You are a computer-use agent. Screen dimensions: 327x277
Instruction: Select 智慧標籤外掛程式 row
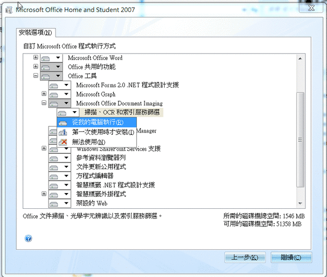pyautogui.click(x=101, y=194)
